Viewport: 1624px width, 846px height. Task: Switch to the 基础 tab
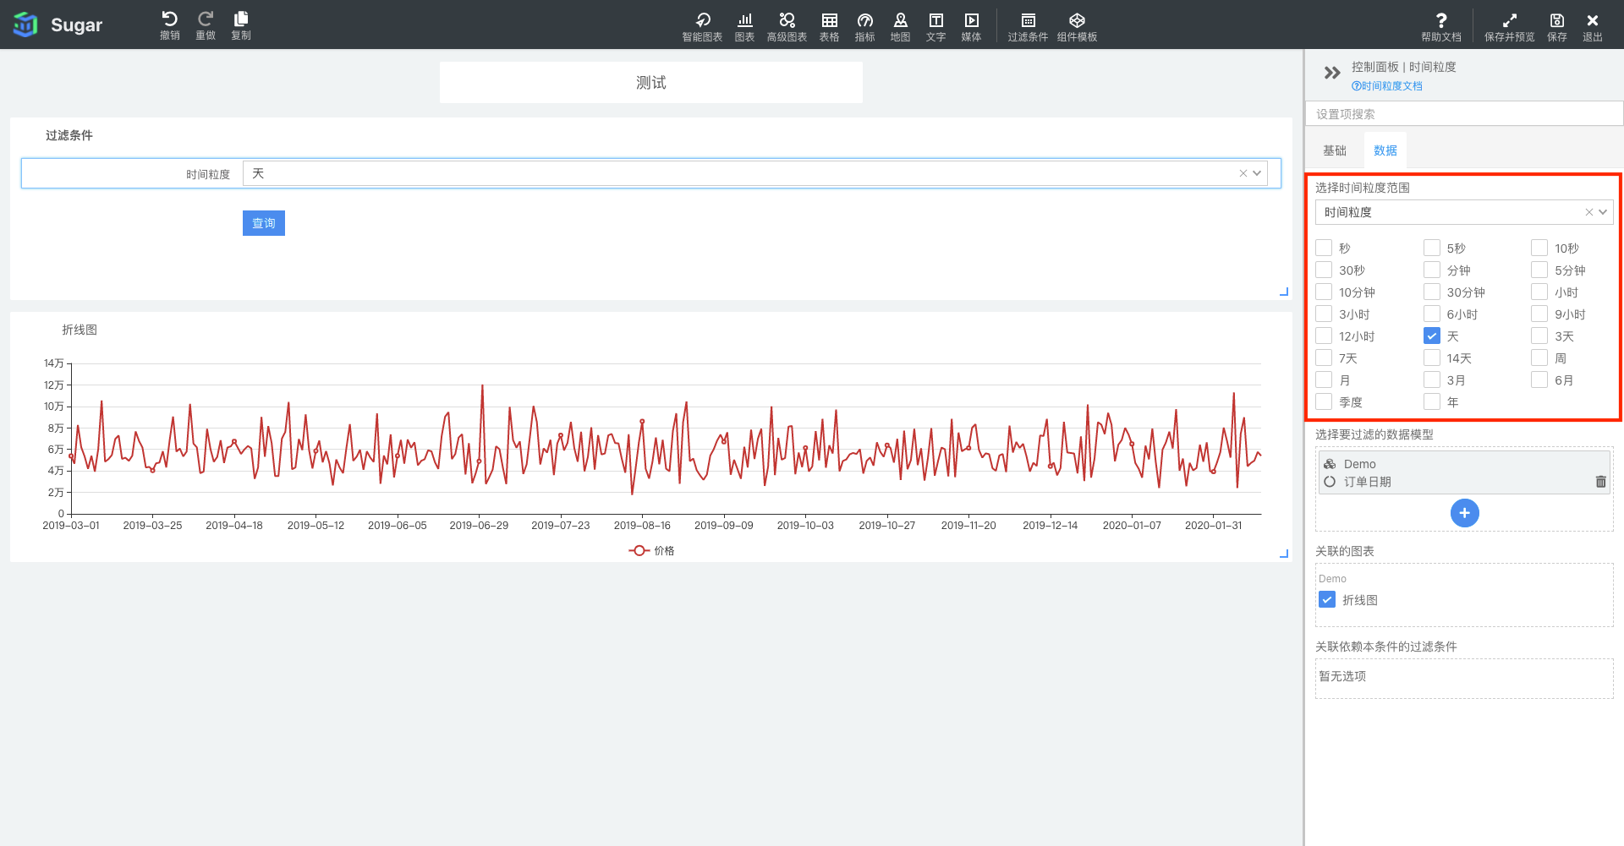(1335, 150)
